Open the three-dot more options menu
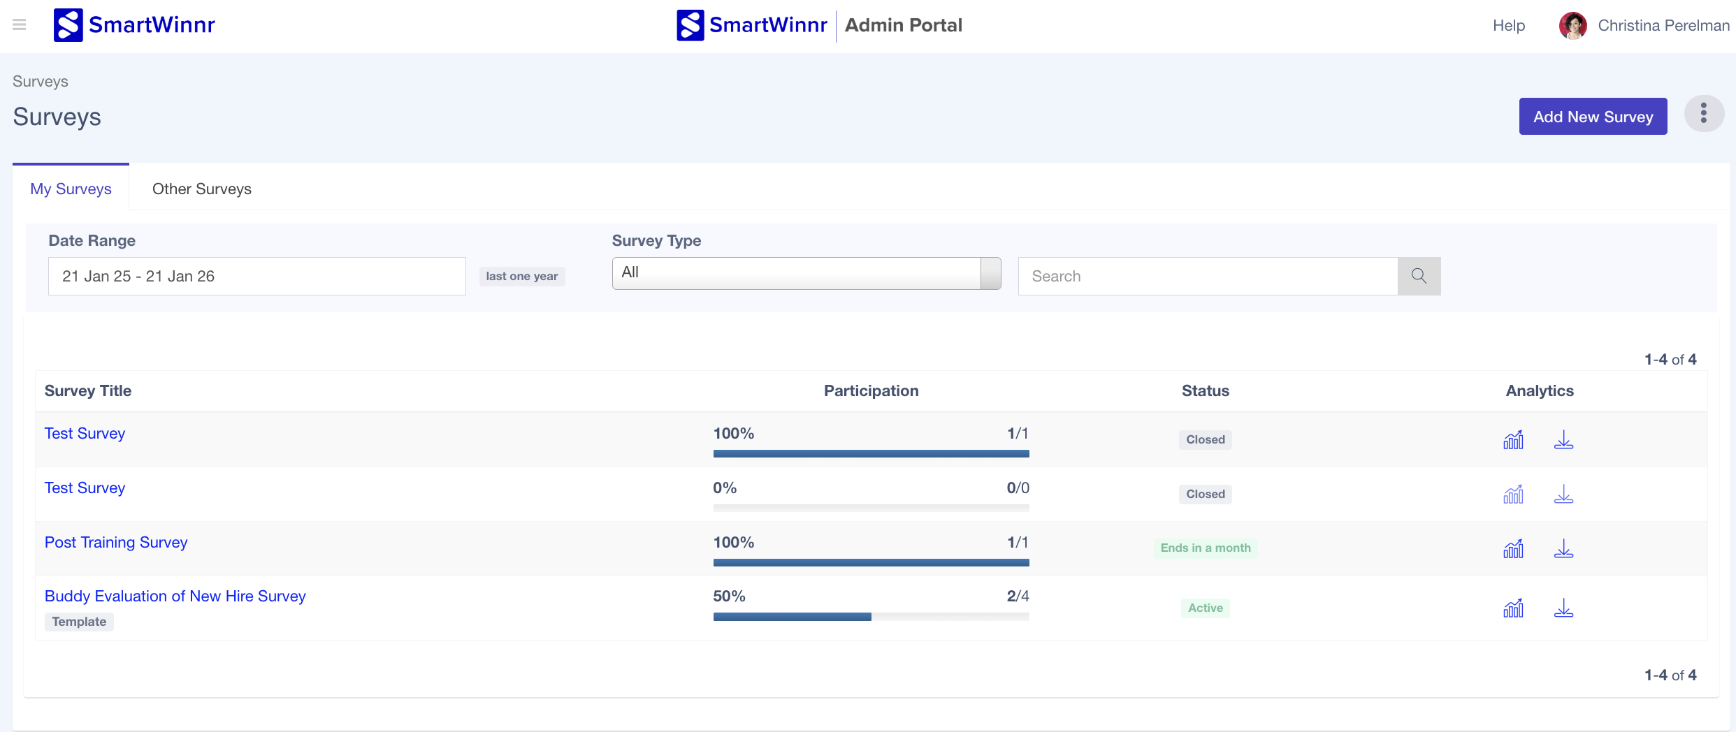This screenshot has width=1736, height=732. coord(1704,114)
